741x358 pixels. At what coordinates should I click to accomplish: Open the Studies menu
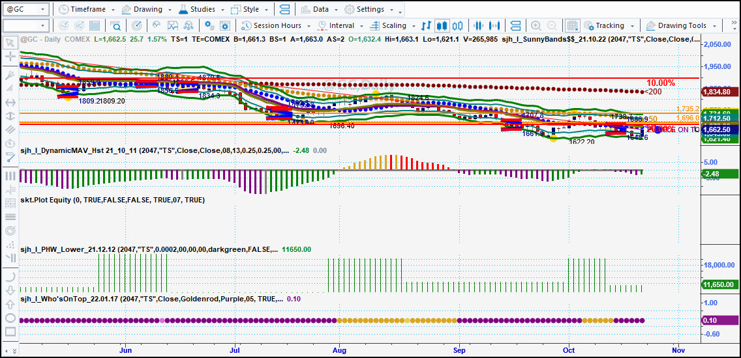tap(201, 9)
